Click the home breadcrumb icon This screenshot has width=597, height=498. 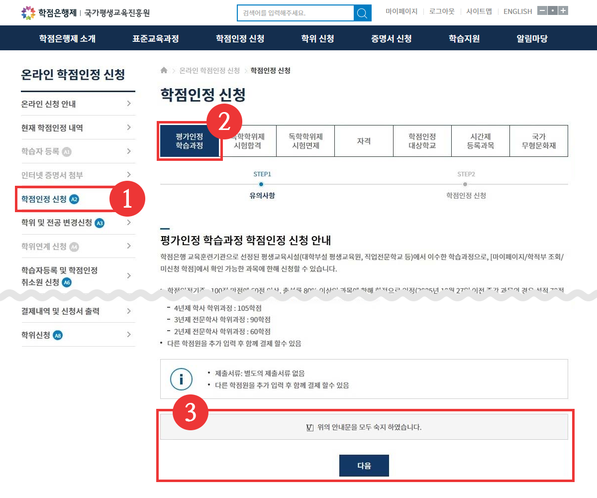coord(164,71)
